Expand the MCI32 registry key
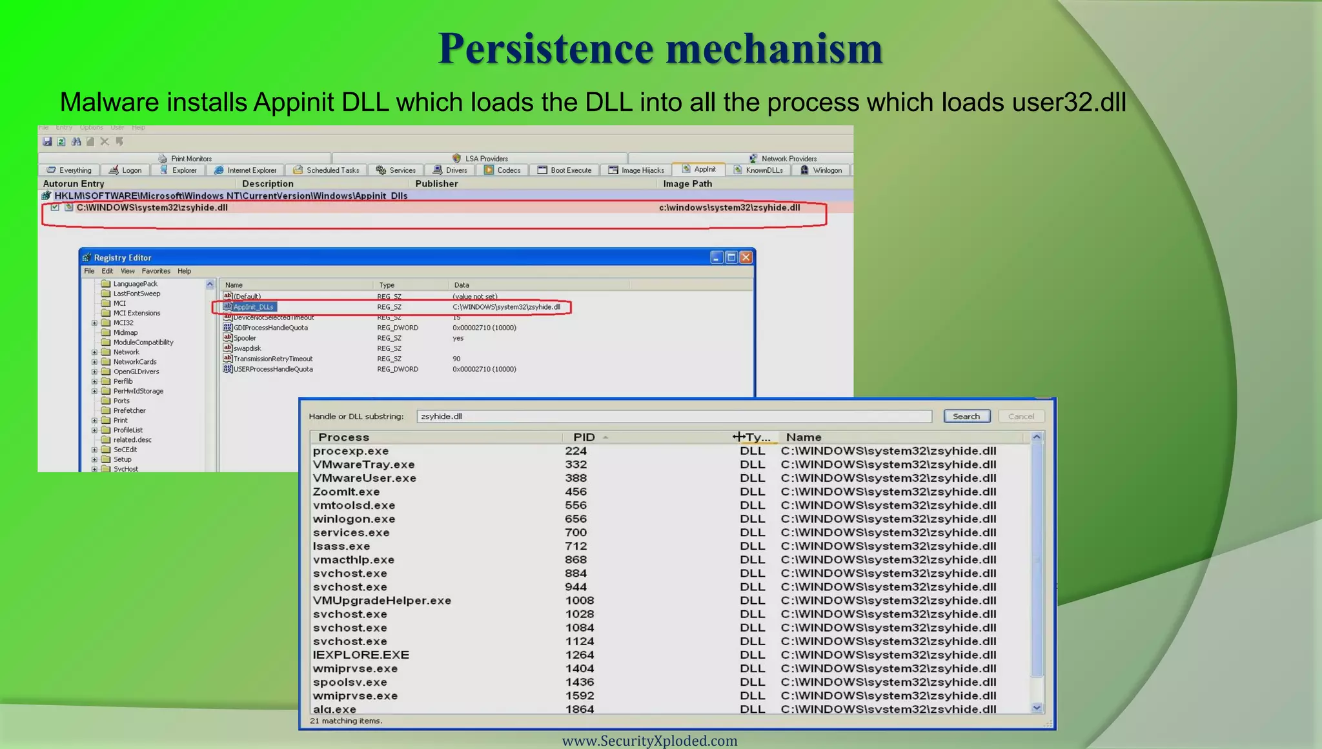This screenshot has height=749, width=1322. 94,323
